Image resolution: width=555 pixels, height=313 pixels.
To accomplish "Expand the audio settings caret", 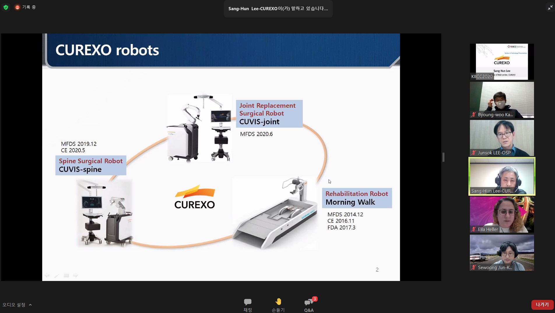I will [x=30, y=305].
